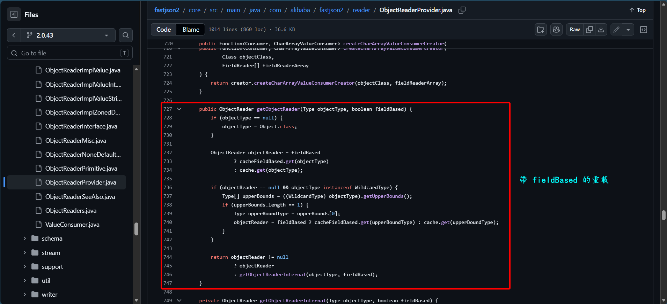Open edit options dropdown arrow

point(628,30)
